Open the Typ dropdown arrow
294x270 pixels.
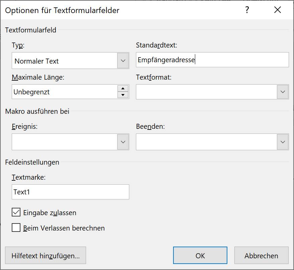click(123, 61)
